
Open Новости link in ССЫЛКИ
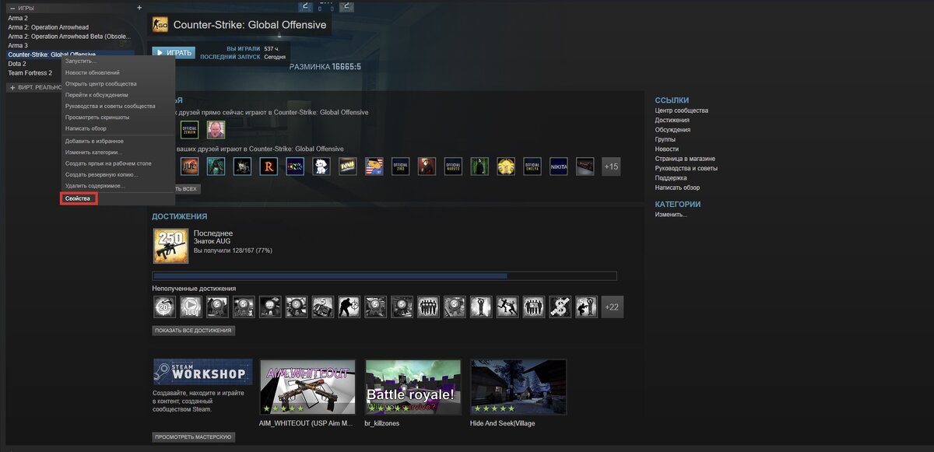(667, 149)
